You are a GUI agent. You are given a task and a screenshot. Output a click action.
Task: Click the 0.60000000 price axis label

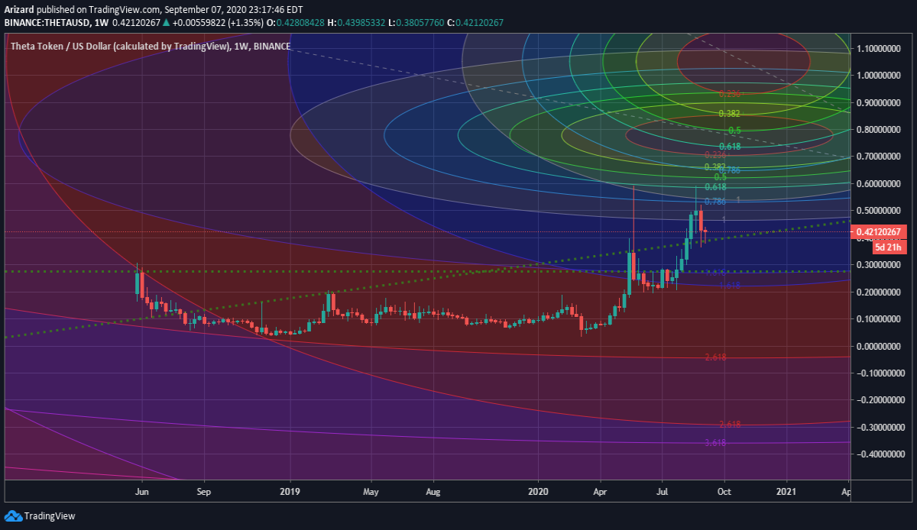880,184
